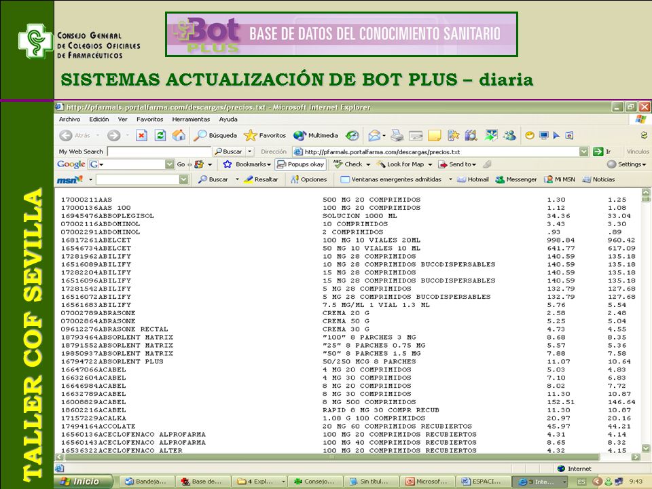Screen dimensions: 652x489
Task: Click the MSN toolbar search input field
Action: 138,179
